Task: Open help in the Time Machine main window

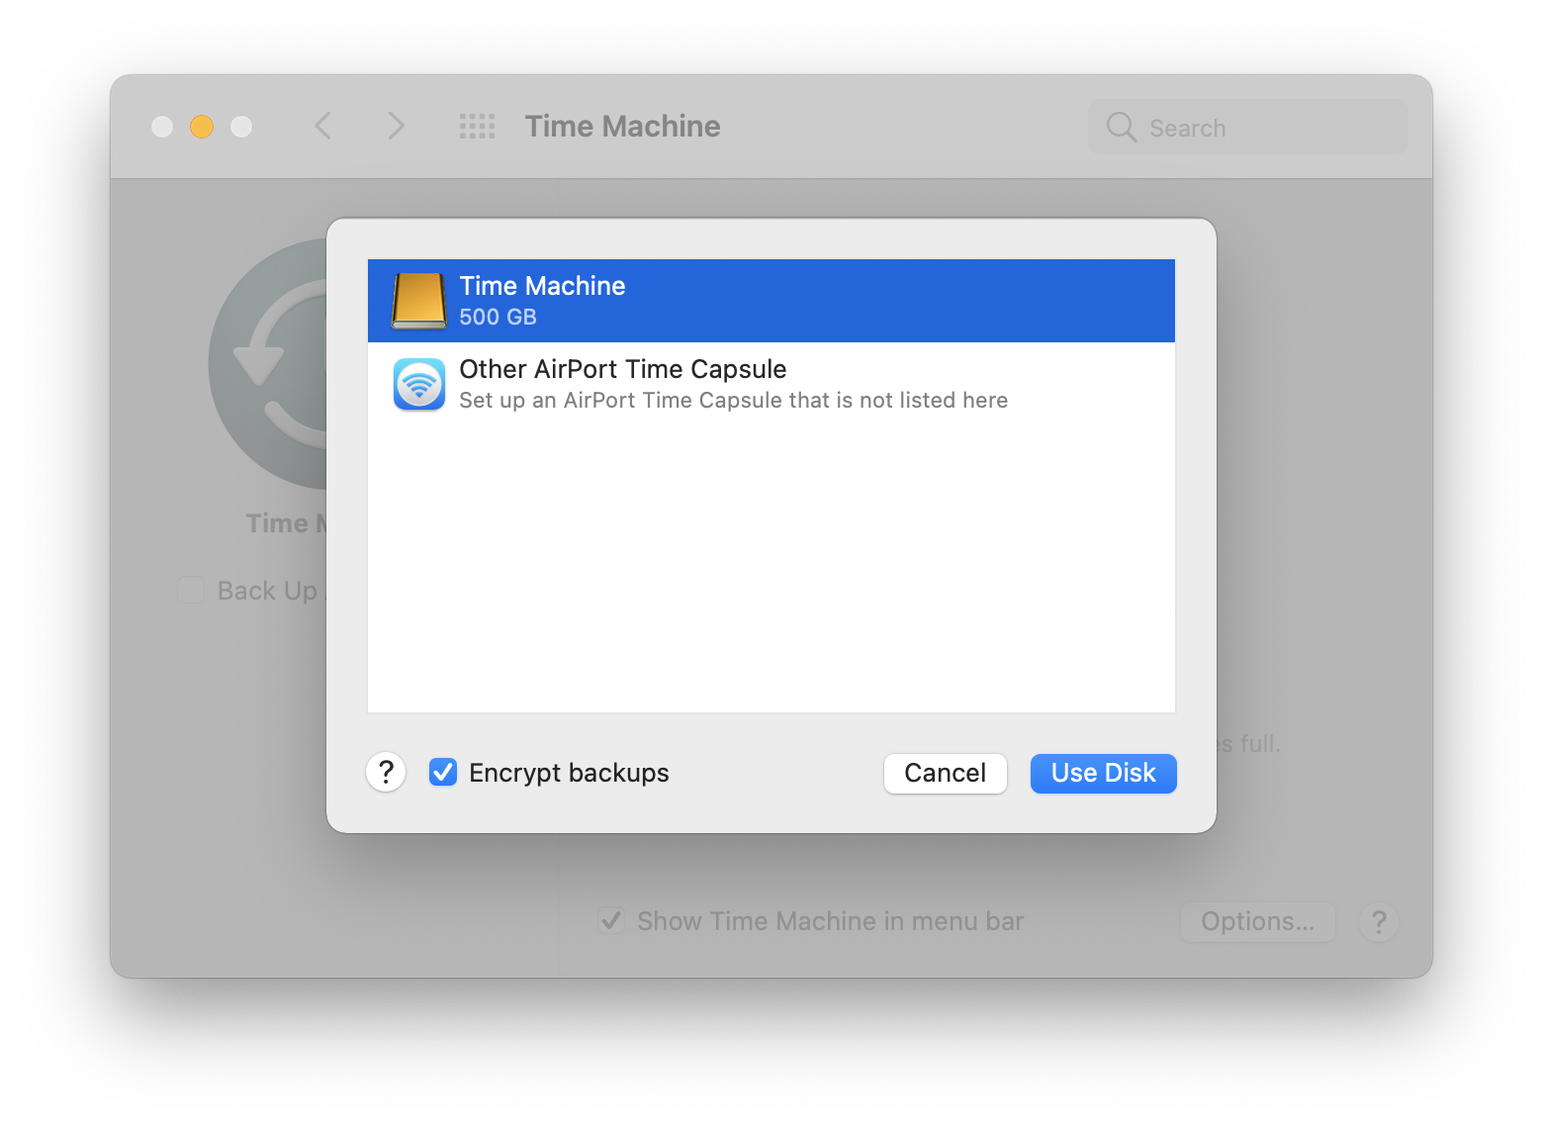Action: (1379, 921)
